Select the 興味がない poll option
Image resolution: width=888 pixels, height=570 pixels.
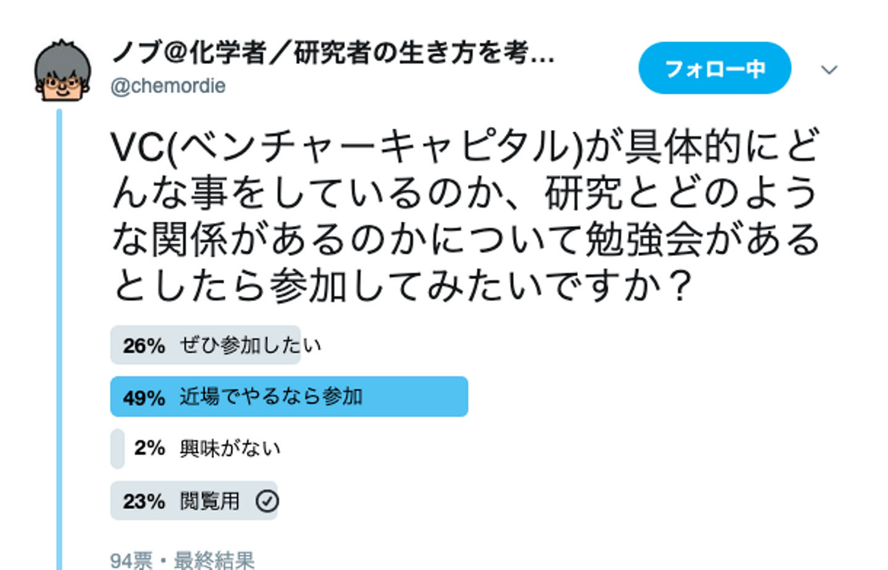tap(230, 448)
